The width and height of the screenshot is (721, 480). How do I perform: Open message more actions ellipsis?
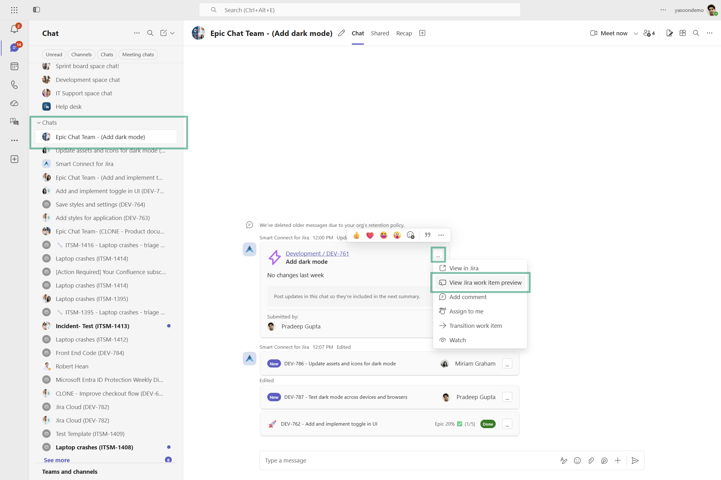[x=441, y=235]
